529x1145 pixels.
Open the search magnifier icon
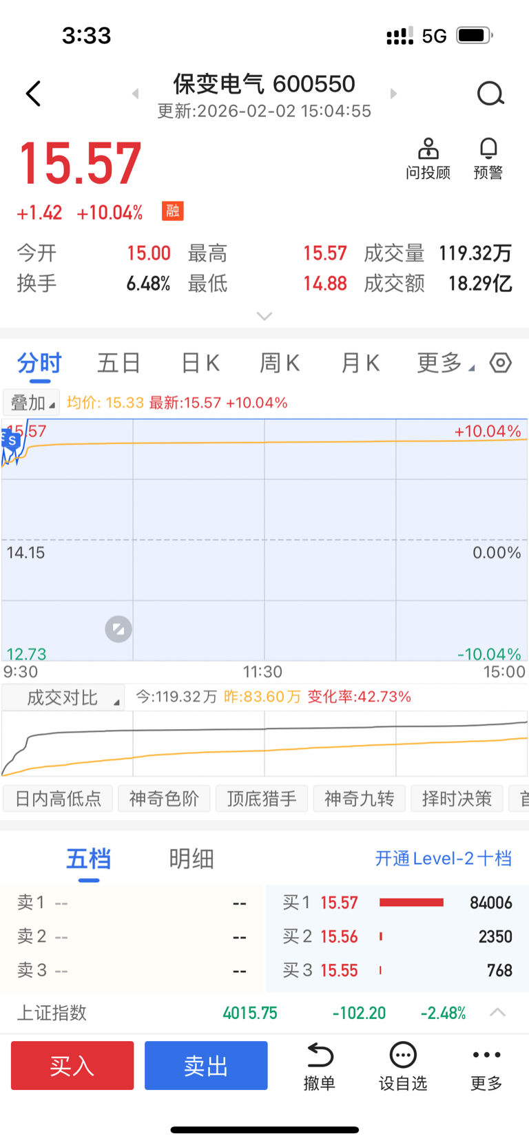(x=490, y=94)
